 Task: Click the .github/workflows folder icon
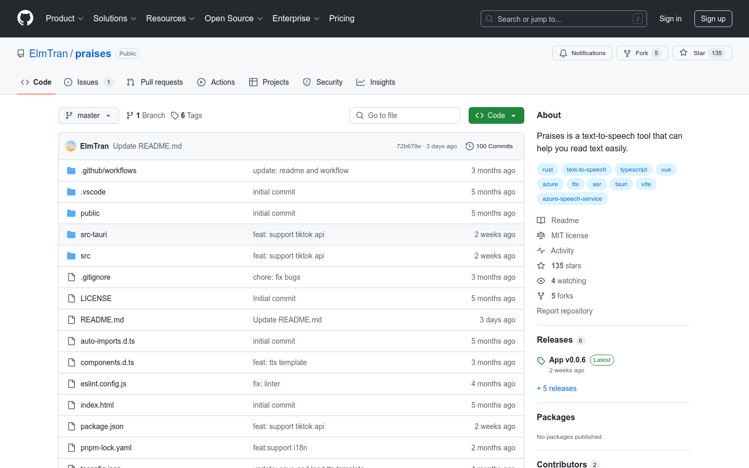[71, 171]
